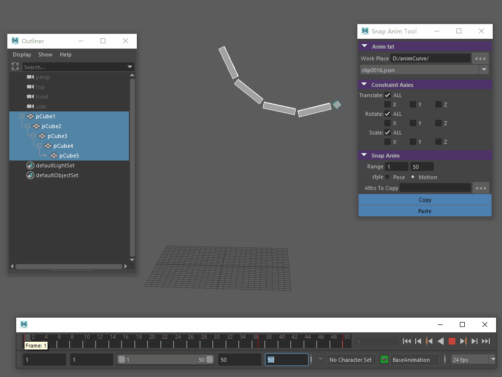
Task: Jump to the previous keyframe
Action: click(429, 341)
